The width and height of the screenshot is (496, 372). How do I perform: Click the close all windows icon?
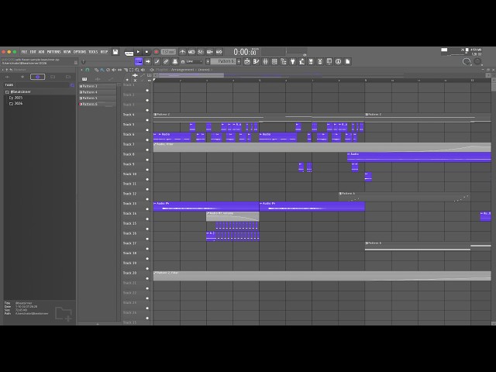point(320,61)
